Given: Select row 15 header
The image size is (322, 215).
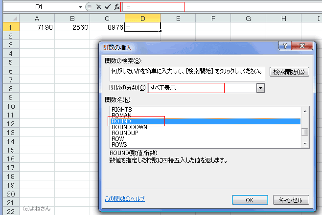Looking at the screenshot, I should coord(11,150).
